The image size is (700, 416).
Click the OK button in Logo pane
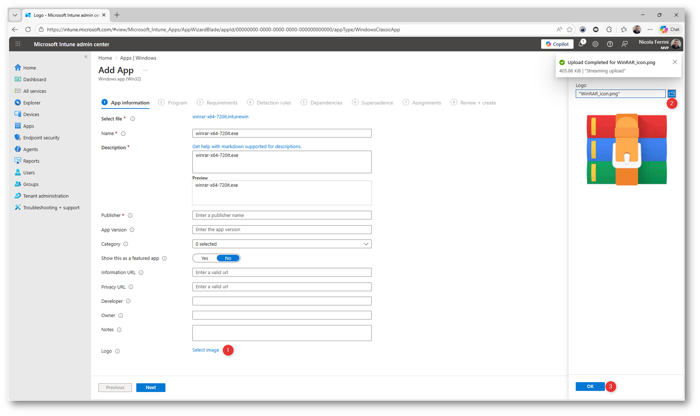pos(590,387)
